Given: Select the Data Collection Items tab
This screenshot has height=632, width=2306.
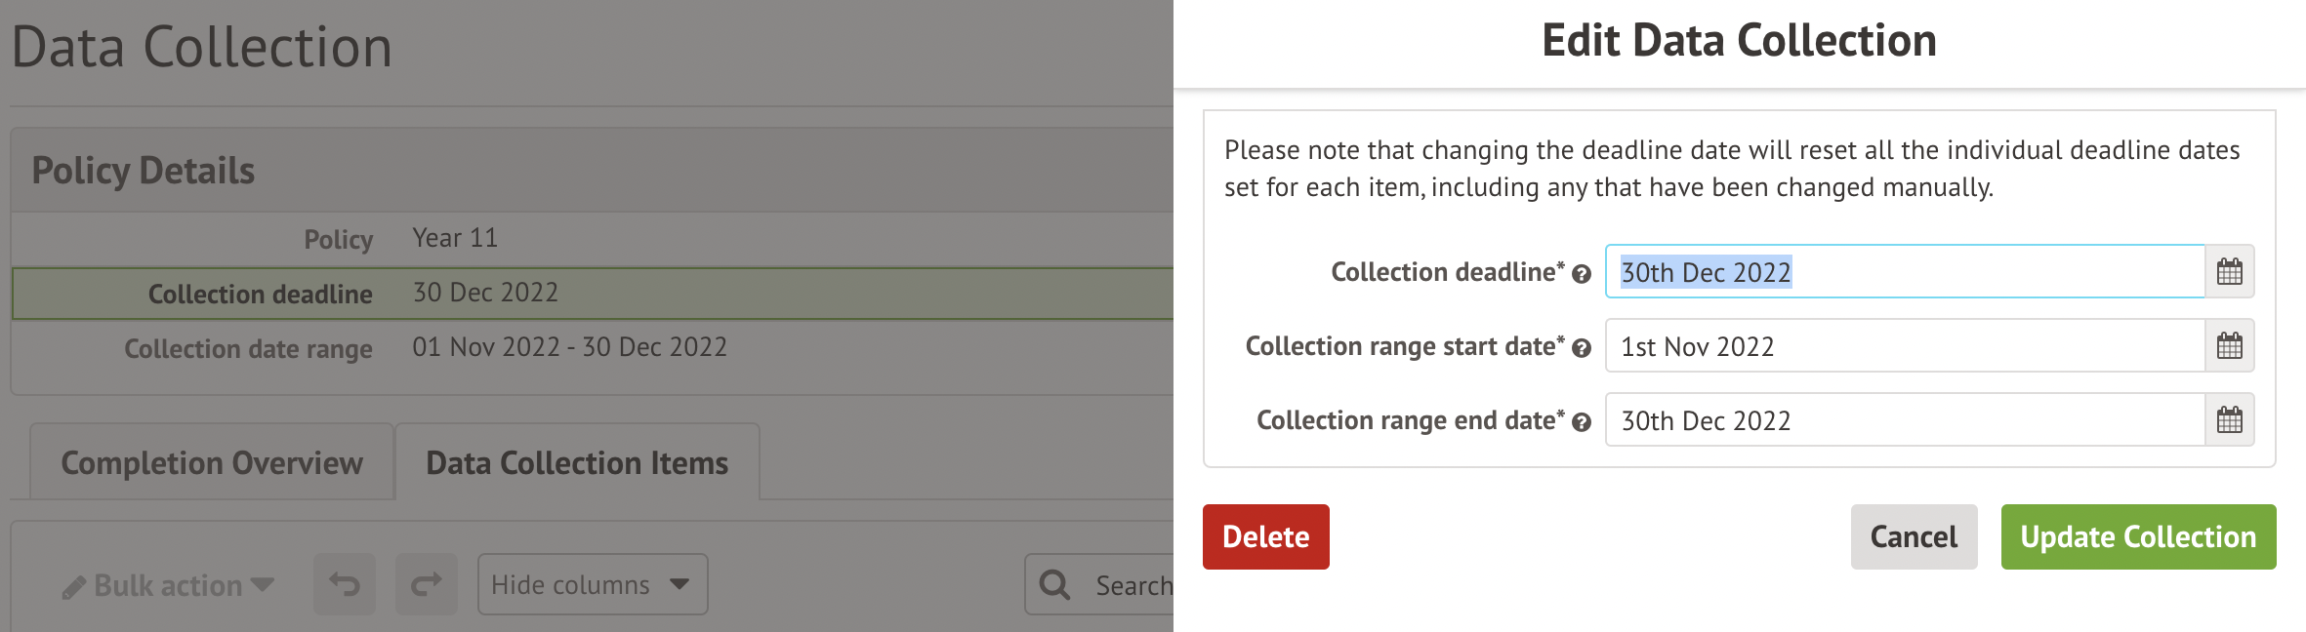Looking at the screenshot, I should pos(574,462).
